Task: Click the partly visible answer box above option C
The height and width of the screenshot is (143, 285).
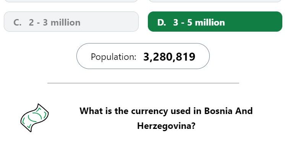Action: (71, 1)
